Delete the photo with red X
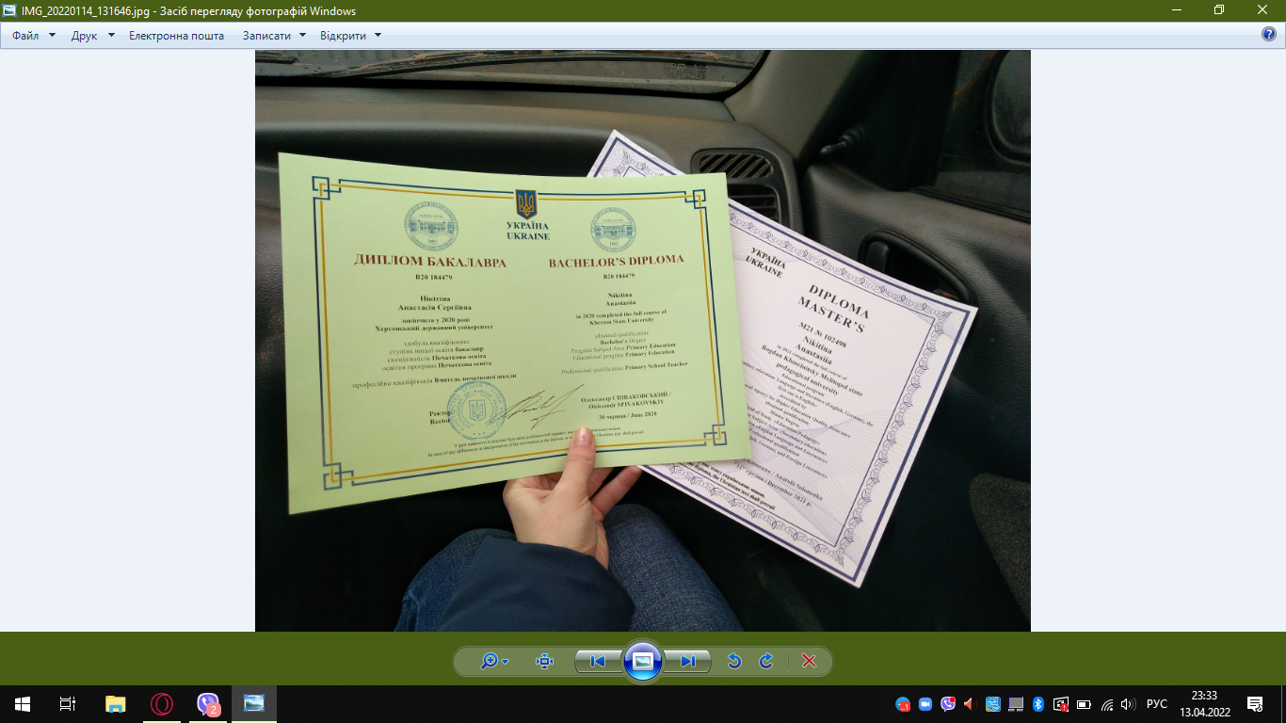 [809, 662]
